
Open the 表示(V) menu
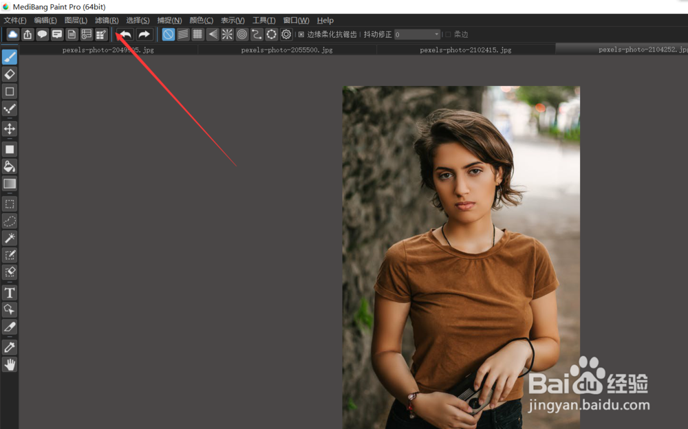tap(233, 20)
